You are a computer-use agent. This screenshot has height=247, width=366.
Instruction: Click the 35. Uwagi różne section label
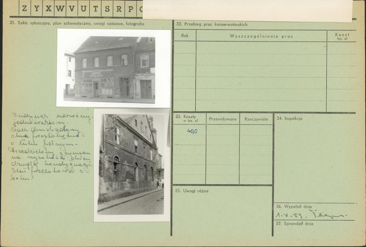click(x=191, y=191)
